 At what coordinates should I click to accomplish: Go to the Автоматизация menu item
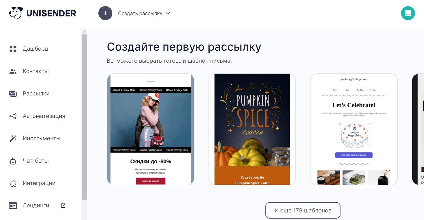[44, 116]
